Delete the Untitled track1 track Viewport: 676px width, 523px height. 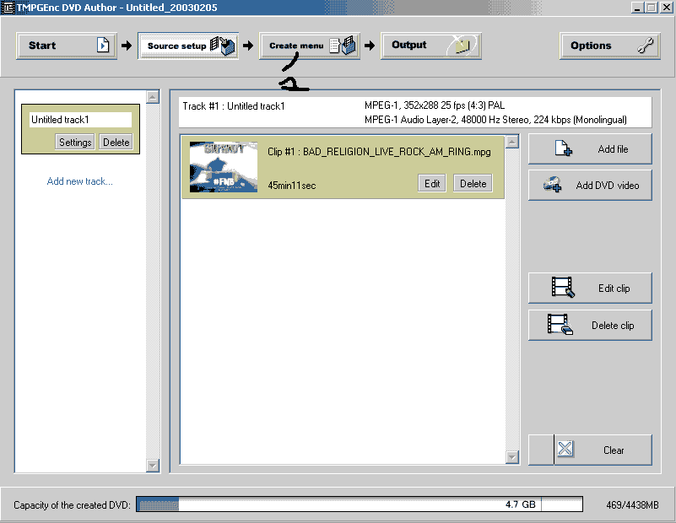coord(116,143)
